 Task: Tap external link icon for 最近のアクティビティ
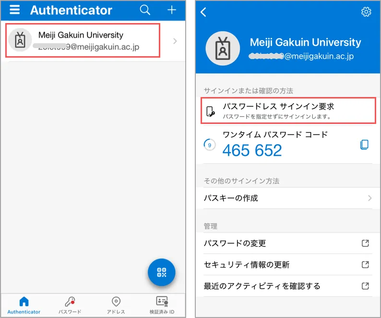(365, 286)
